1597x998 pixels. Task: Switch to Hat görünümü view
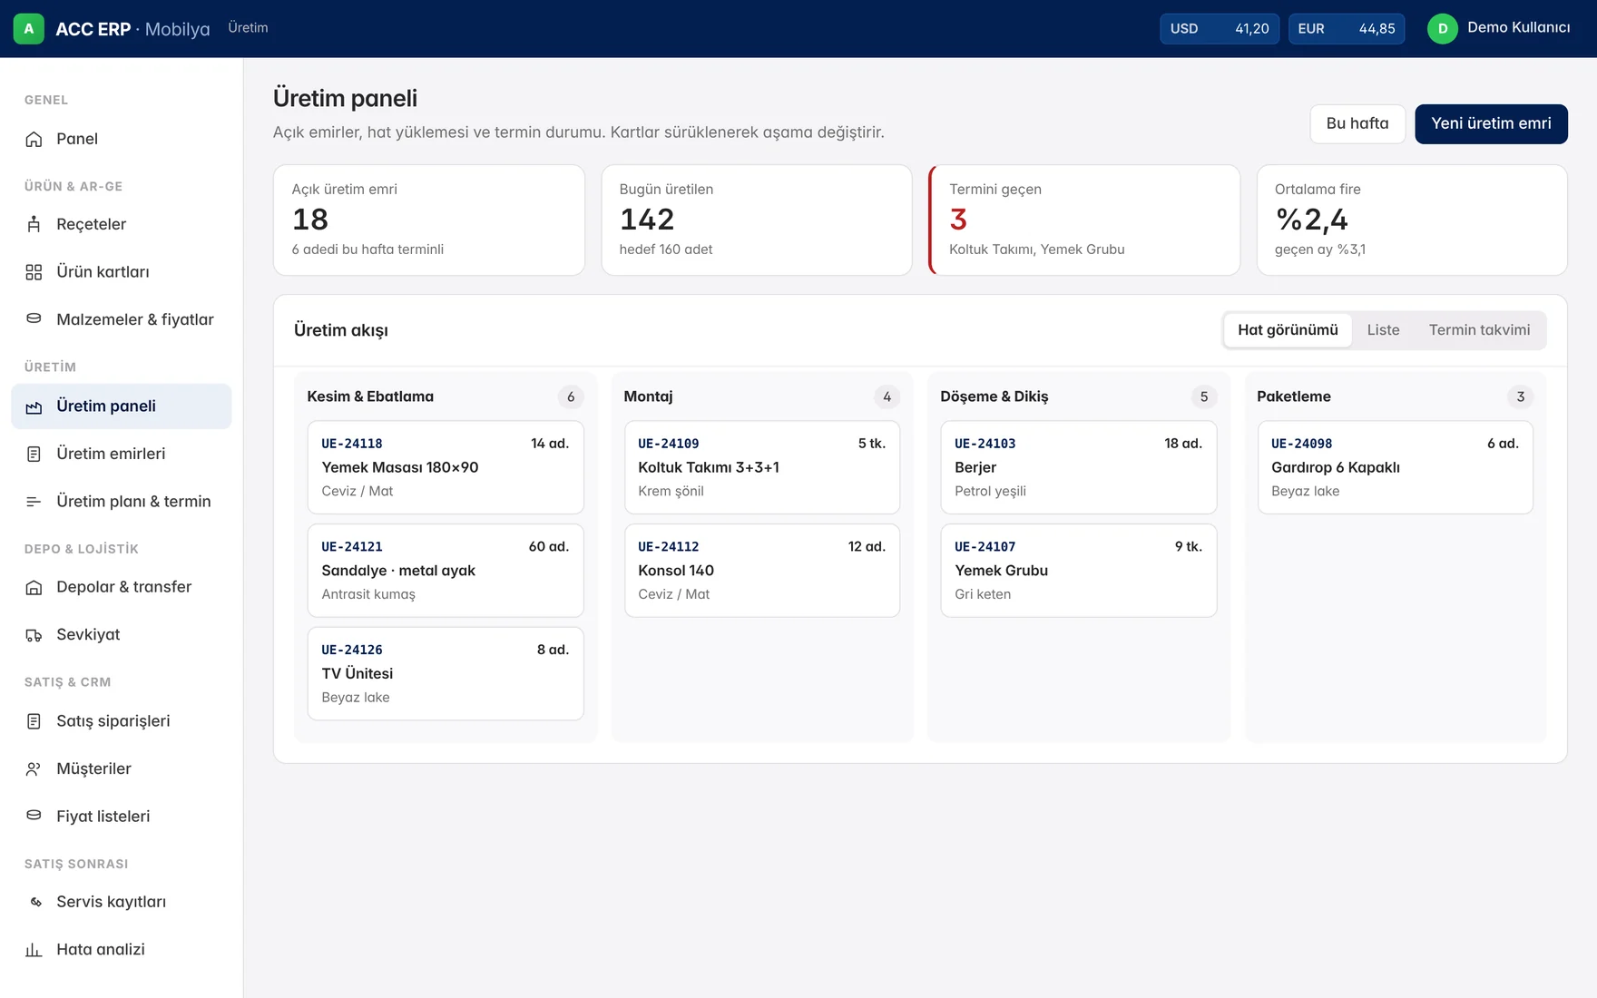click(1288, 330)
